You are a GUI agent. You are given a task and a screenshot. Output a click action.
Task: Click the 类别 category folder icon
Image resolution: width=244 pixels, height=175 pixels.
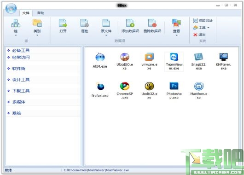click(37, 23)
